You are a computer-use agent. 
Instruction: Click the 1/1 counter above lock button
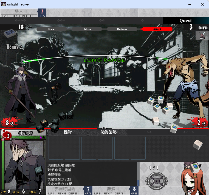[154, 168]
